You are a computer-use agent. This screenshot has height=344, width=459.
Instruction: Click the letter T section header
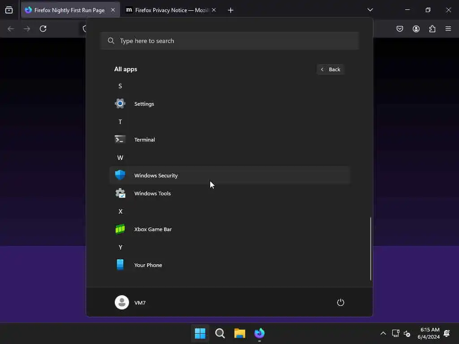pos(120,122)
